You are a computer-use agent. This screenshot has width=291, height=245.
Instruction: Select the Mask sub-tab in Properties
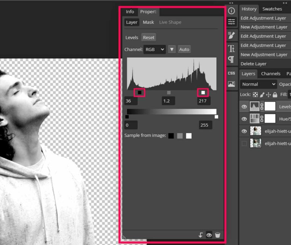pyautogui.click(x=148, y=22)
